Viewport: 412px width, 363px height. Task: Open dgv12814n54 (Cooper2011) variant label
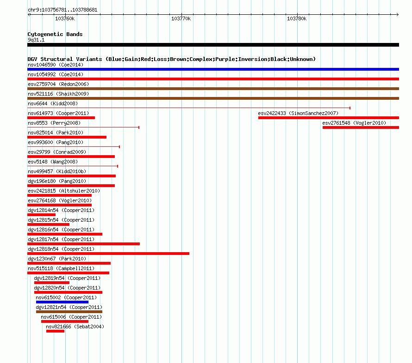coord(61,210)
